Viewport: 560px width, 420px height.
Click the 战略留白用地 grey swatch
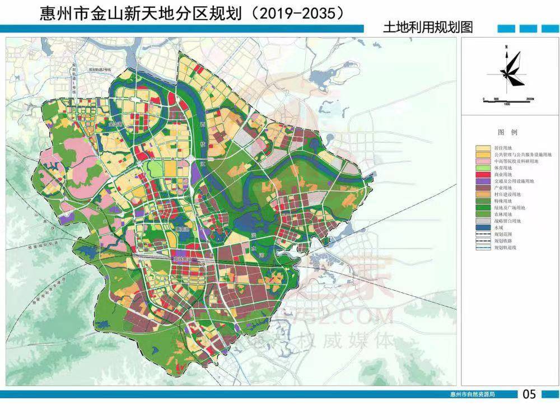pyautogui.click(x=483, y=221)
